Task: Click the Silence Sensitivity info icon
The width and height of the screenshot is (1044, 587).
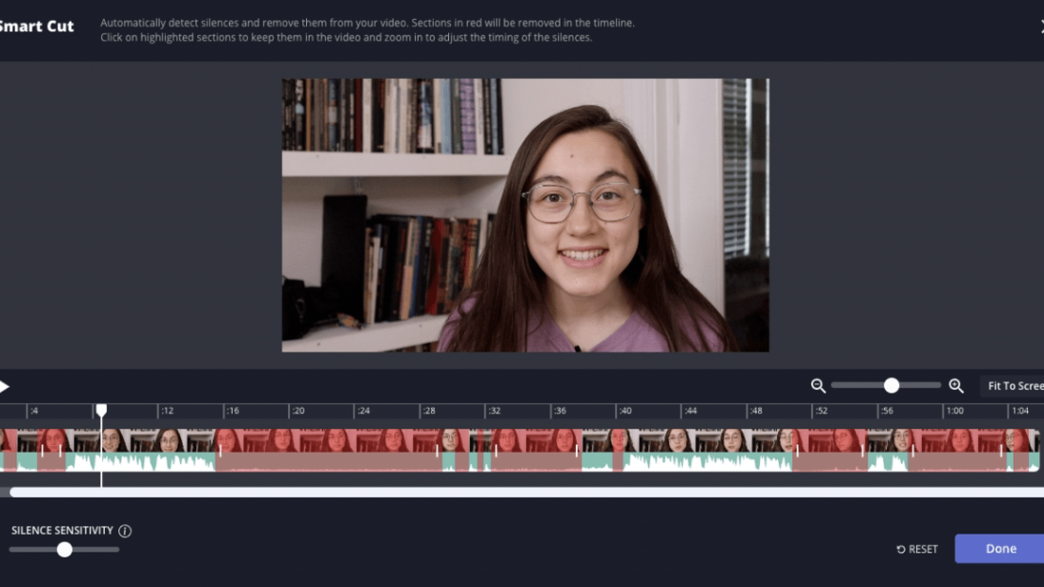Action: [x=125, y=531]
